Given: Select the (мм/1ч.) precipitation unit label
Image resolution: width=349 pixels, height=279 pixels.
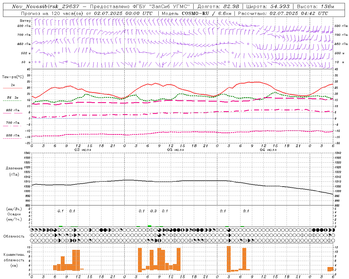Looking at the screenshot, I should click(x=14, y=219).
